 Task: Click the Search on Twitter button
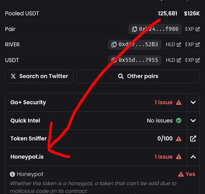click(39, 76)
